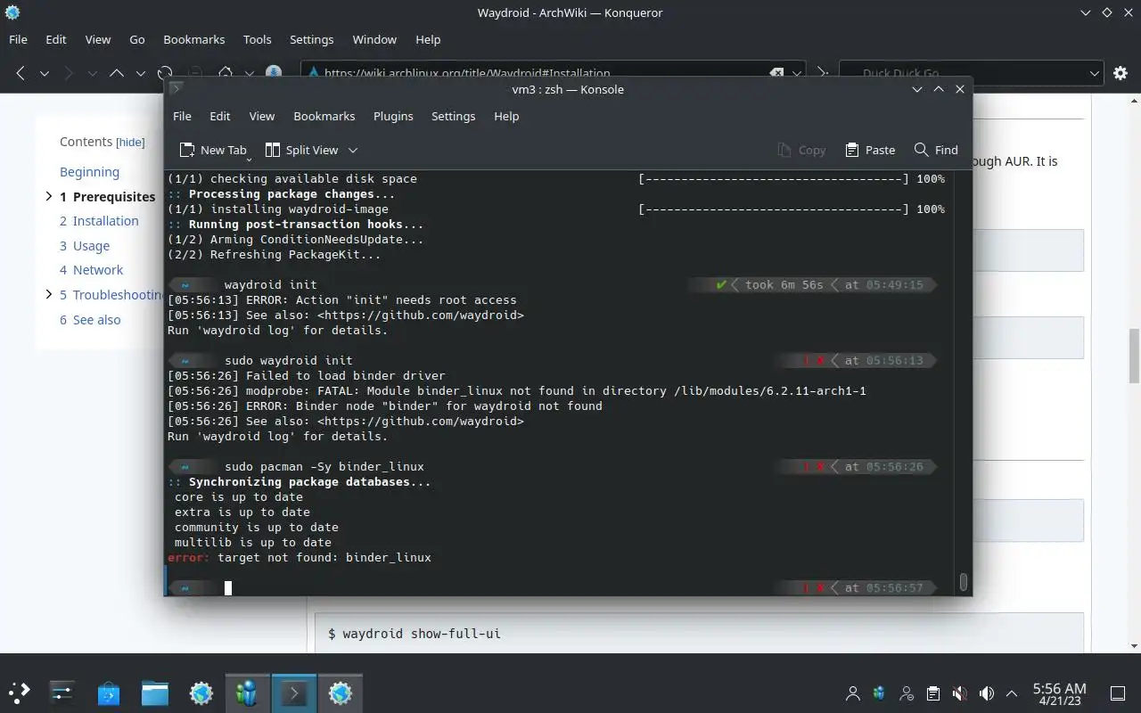Image resolution: width=1141 pixels, height=713 pixels.
Task: Open Konqueror Window menu
Action: (374, 39)
